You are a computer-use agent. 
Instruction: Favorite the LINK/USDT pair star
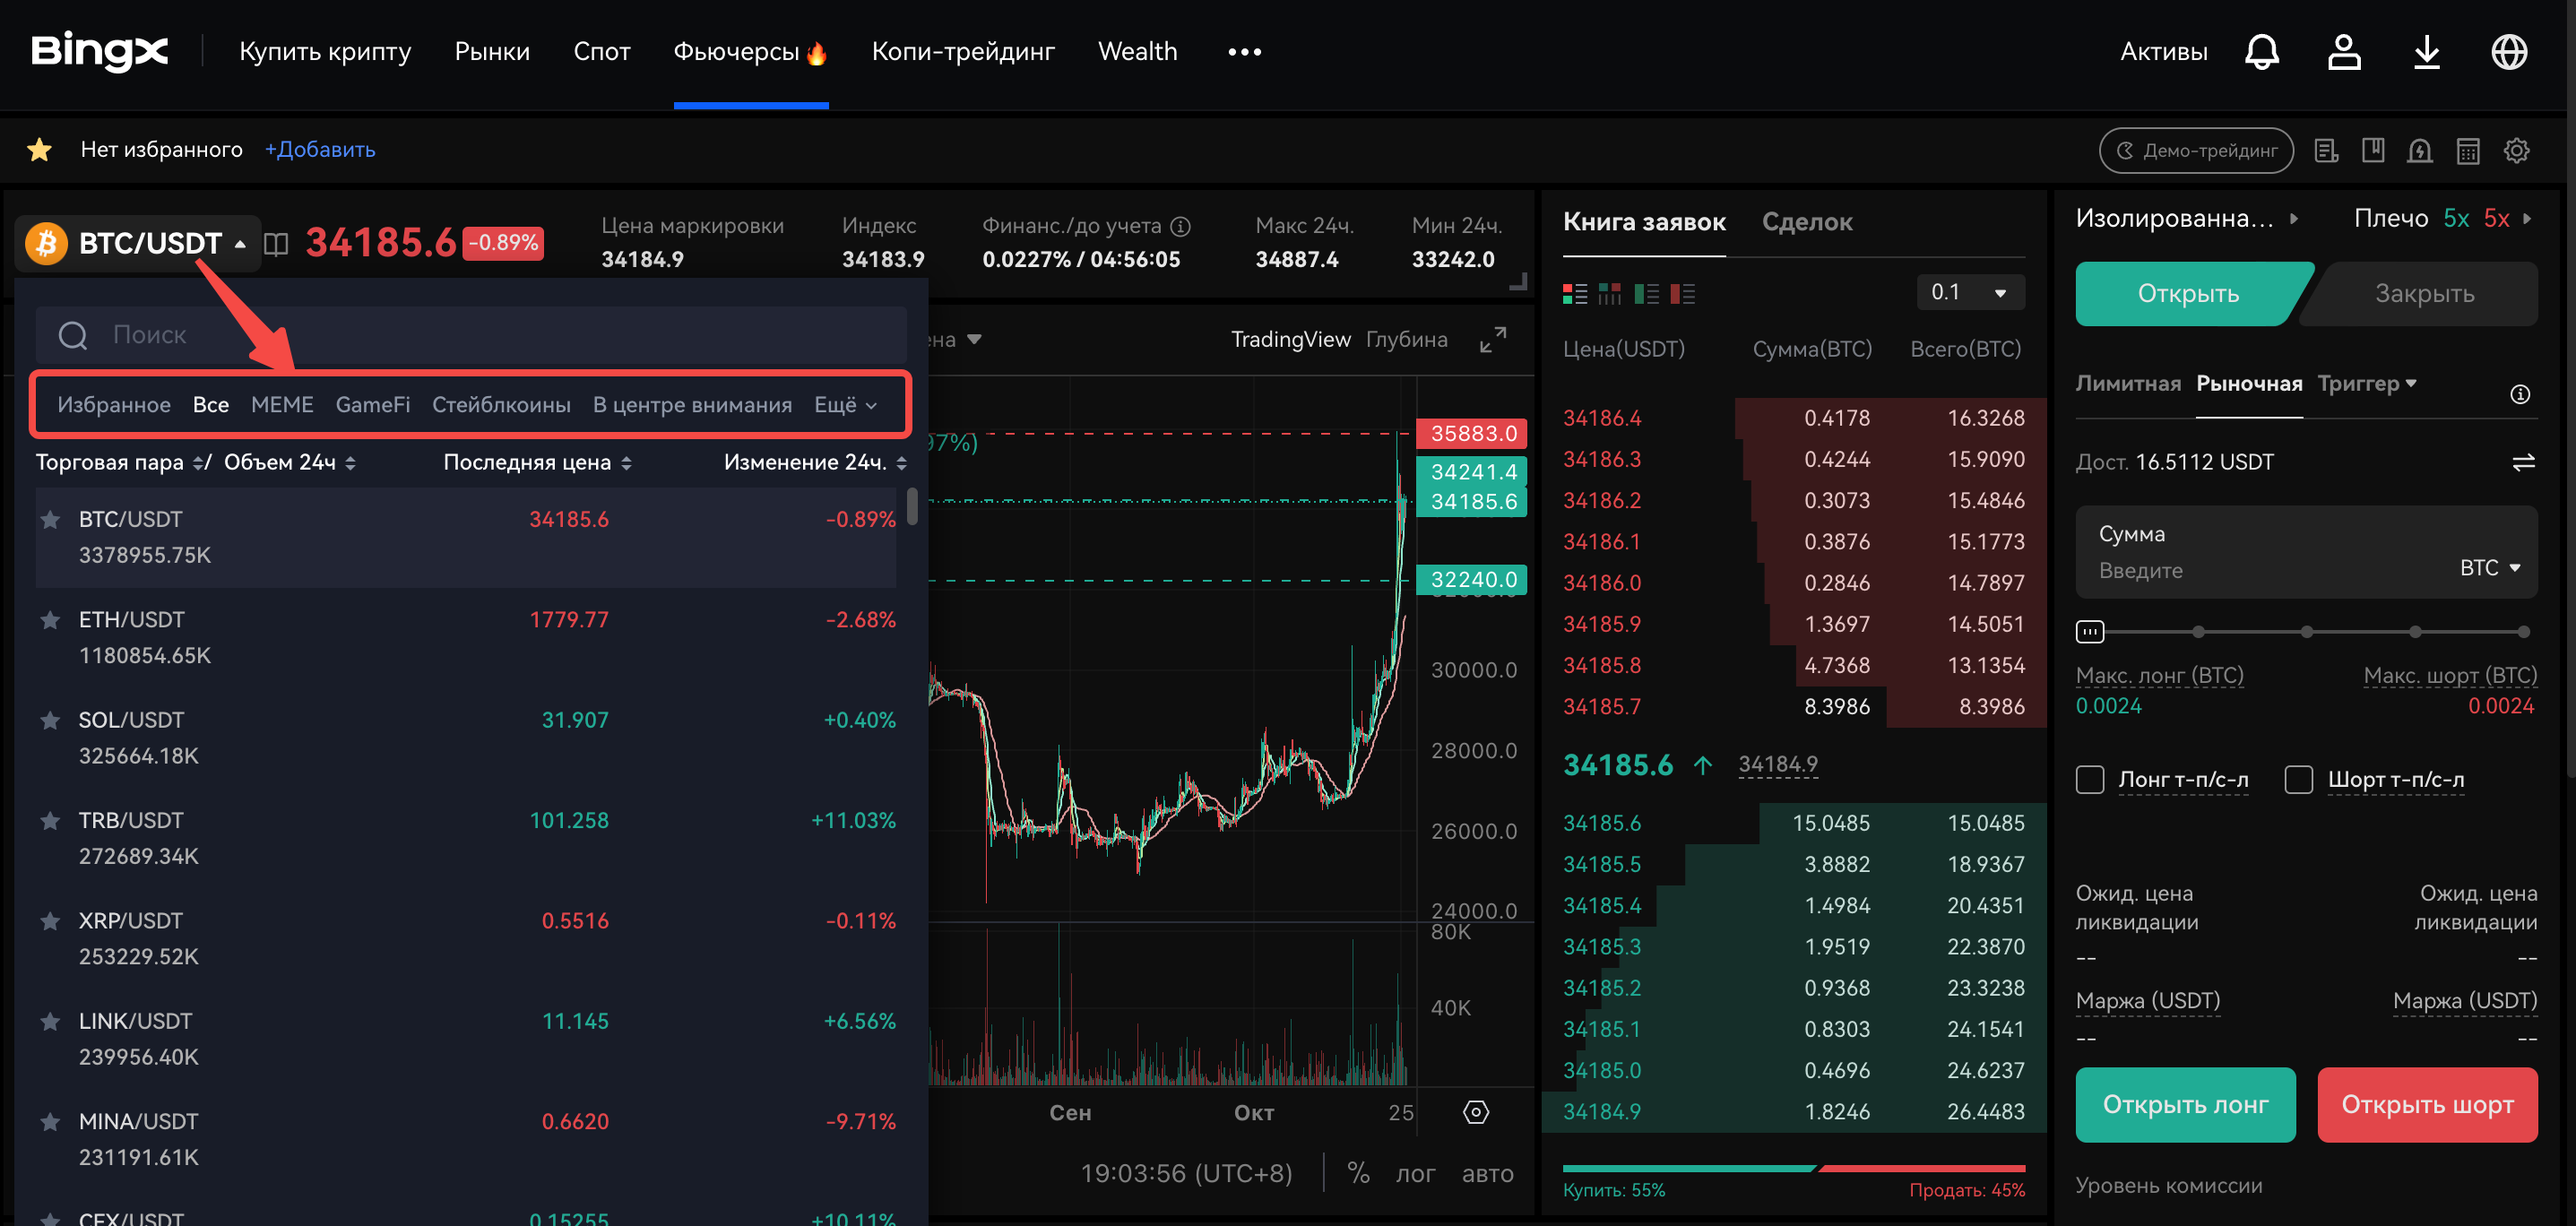[50, 1021]
